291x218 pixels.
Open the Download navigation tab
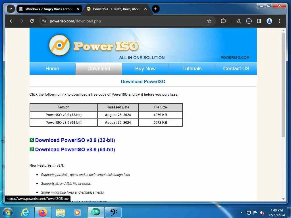(x=99, y=69)
